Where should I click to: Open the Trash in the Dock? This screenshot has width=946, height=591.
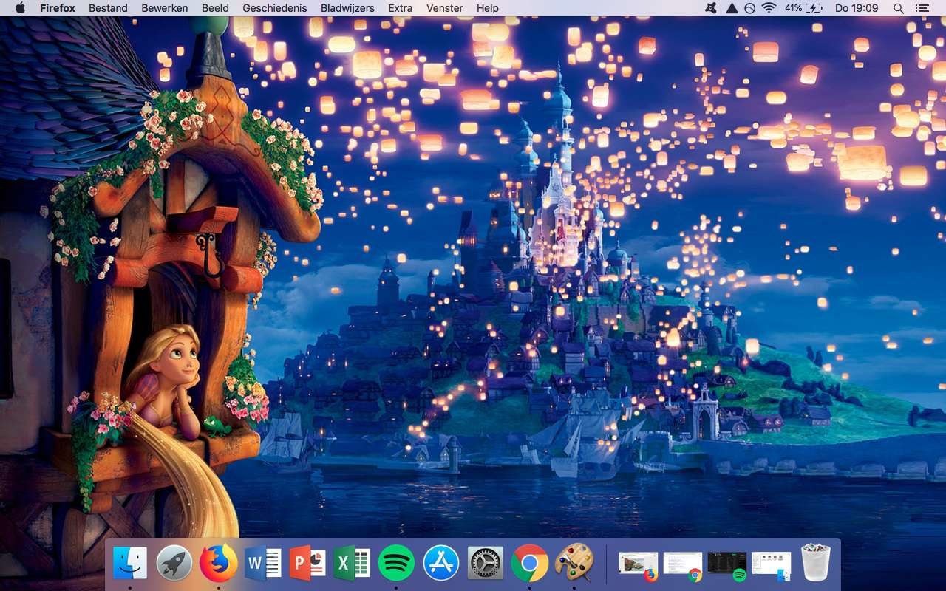click(x=816, y=563)
